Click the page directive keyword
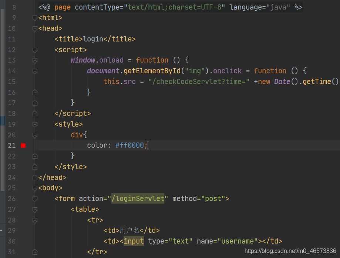Viewport: 340px width, 258px height. (x=63, y=7)
